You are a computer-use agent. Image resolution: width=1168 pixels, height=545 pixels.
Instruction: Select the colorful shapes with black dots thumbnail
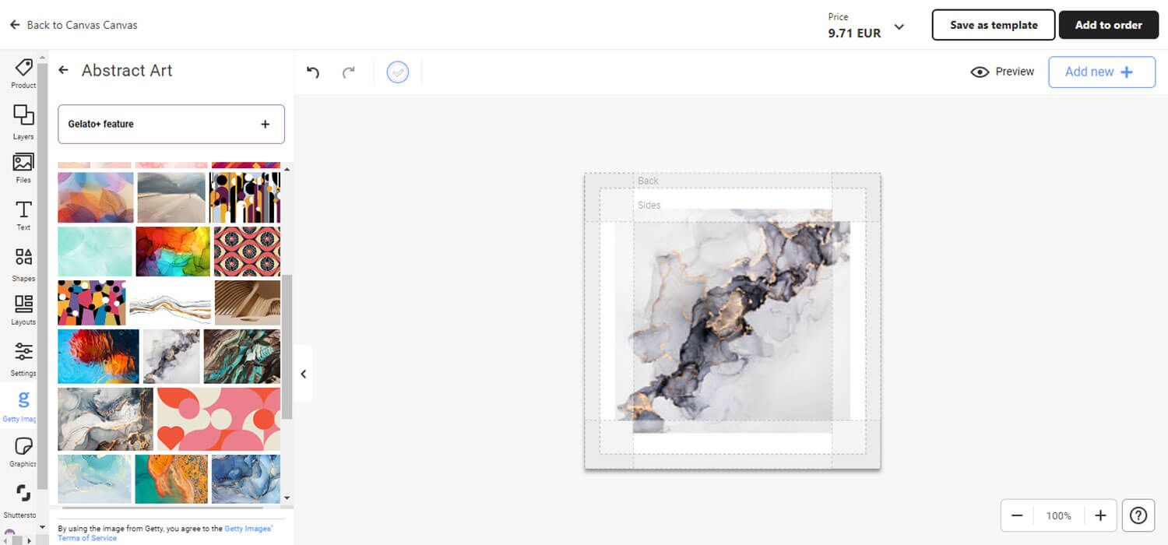[x=92, y=303]
